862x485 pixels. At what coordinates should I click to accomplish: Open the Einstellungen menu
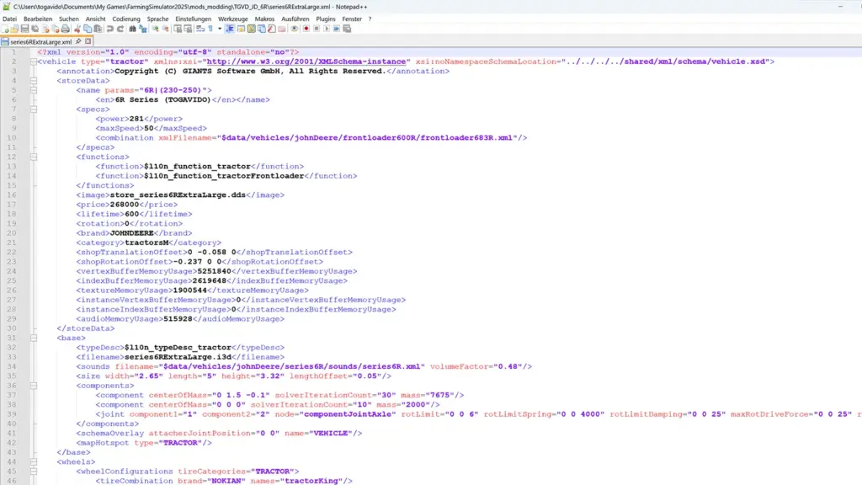click(x=193, y=18)
